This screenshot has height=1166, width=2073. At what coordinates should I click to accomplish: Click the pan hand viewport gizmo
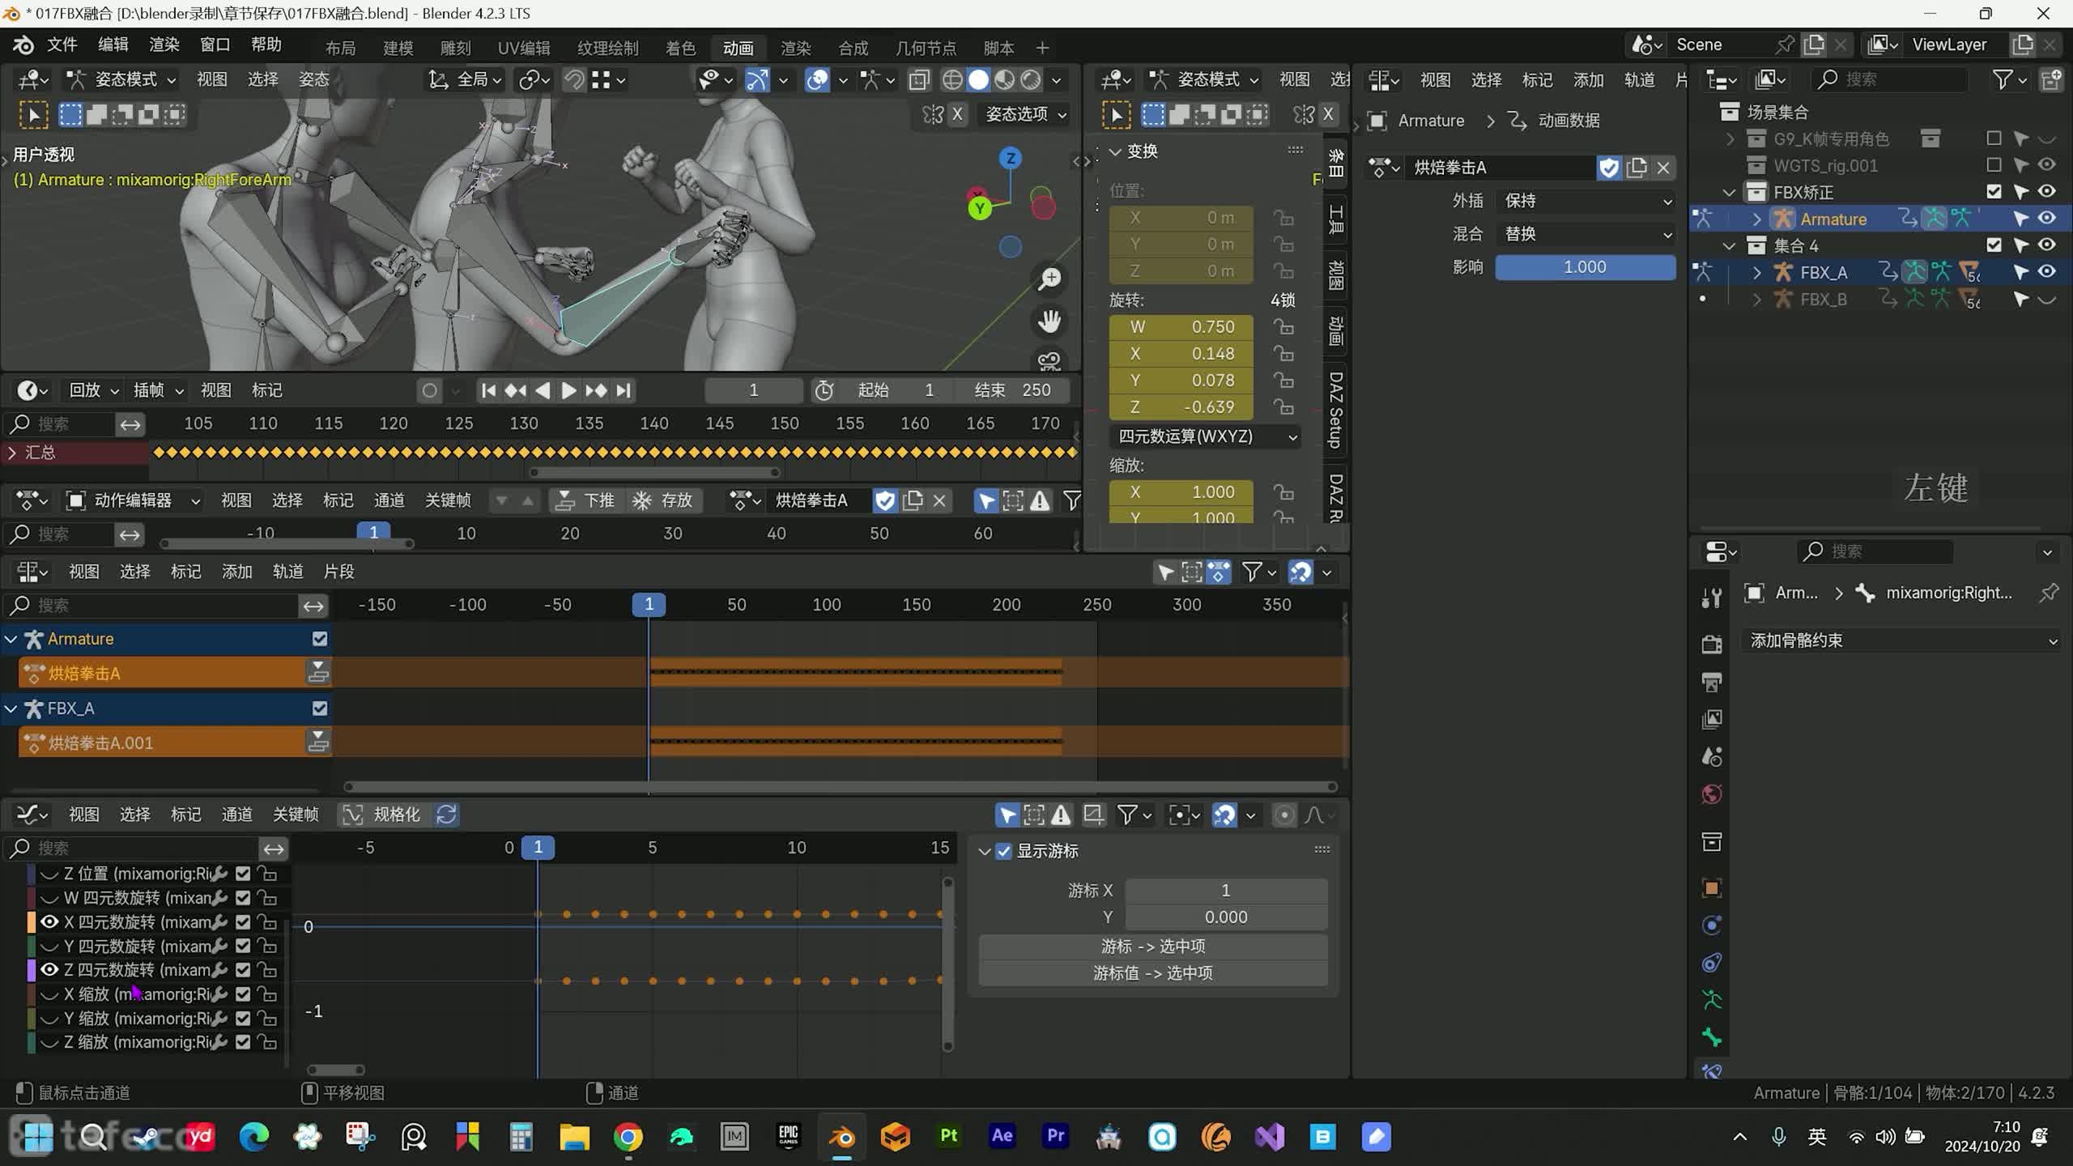click(1049, 321)
